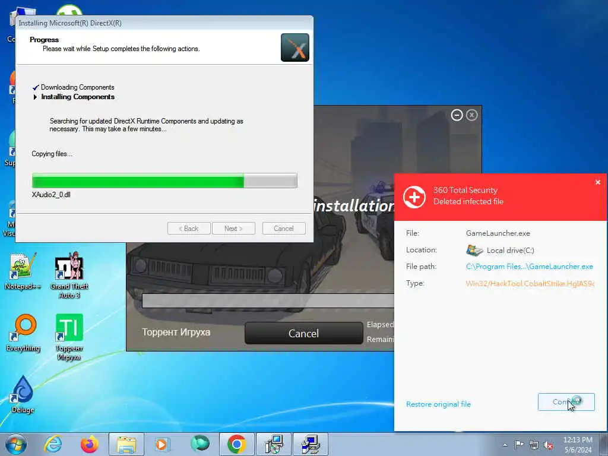Open the Everything search desktop shortcut
This screenshot has width=608, height=456.
pos(23,332)
